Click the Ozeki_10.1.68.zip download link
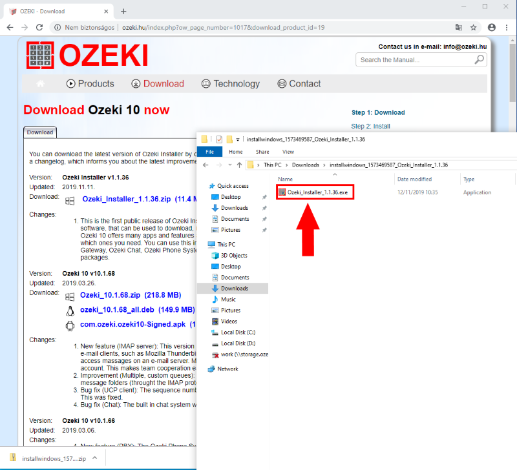 pos(110,295)
